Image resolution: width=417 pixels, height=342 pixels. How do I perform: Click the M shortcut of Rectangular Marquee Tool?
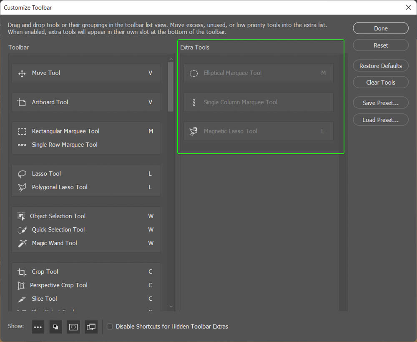click(x=151, y=131)
